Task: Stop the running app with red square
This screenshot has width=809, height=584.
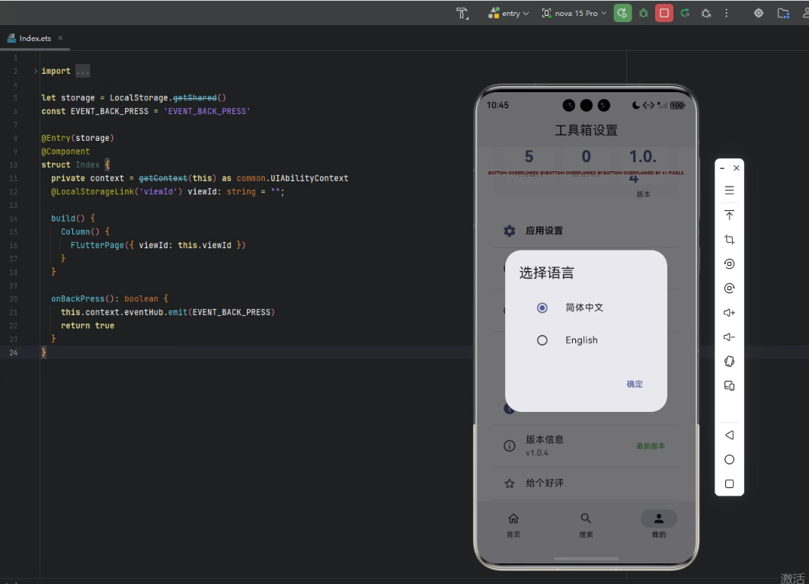Action: [x=664, y=14]
